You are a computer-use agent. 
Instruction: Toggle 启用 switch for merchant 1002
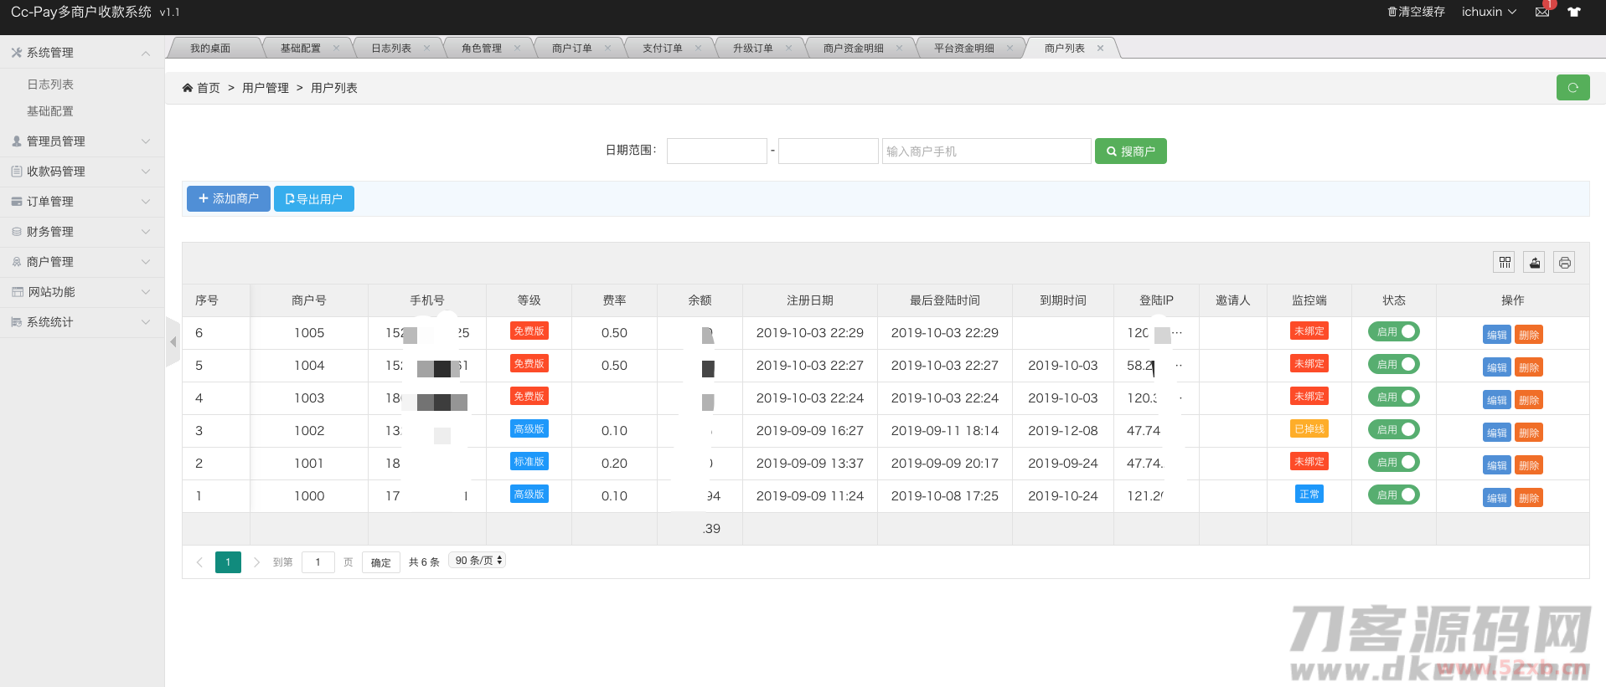point(1393,430)
